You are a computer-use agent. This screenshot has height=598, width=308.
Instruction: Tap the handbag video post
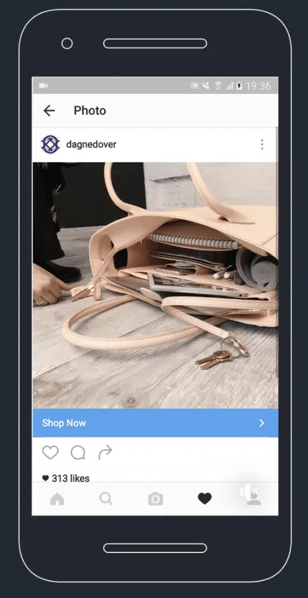[156, 286]
